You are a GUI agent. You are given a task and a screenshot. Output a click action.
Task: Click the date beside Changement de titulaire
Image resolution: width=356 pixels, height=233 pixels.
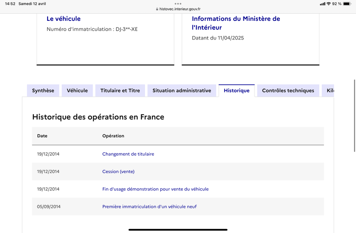48,154
